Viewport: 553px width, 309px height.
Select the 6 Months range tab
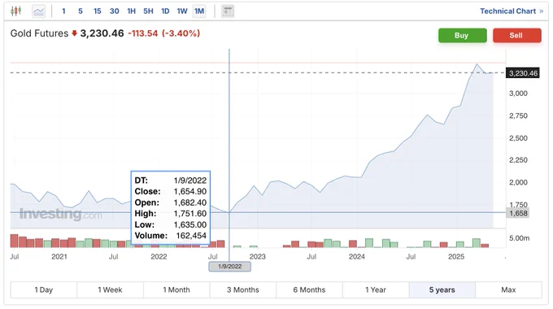309,290
